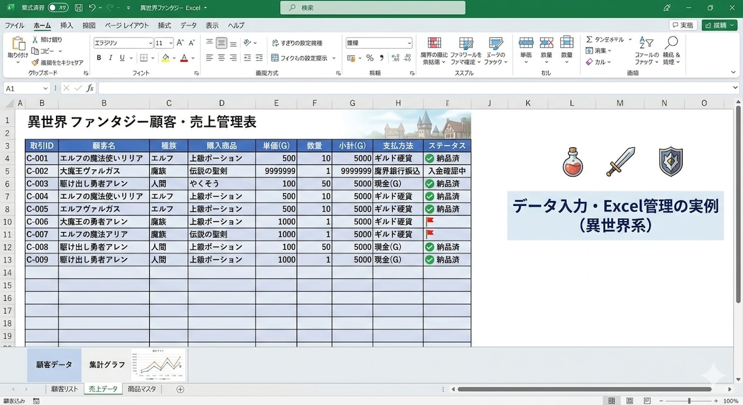Click the Cut scissors icon
Screen dimensions: 743x405
click(x=35, y=40)
